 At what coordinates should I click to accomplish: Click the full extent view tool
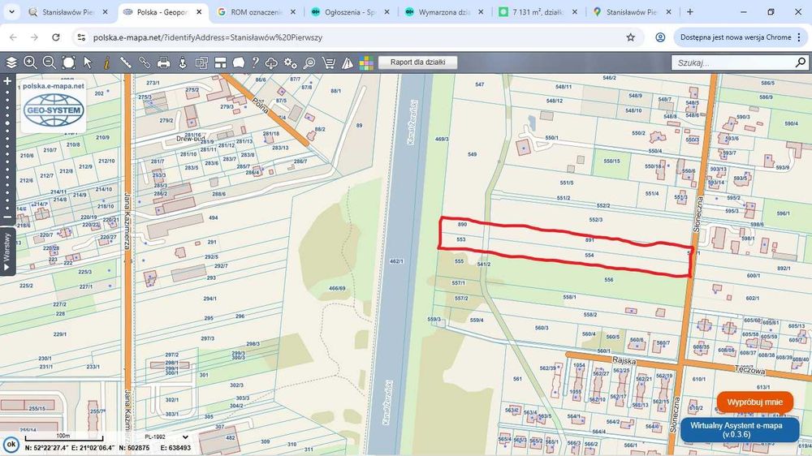click(68, 62)
